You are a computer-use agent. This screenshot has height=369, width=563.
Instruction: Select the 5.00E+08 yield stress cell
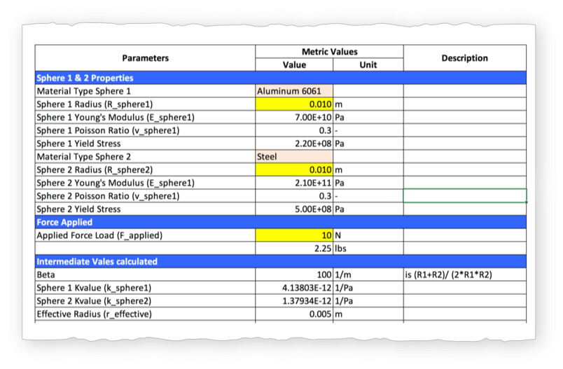[x=294, y=209]
